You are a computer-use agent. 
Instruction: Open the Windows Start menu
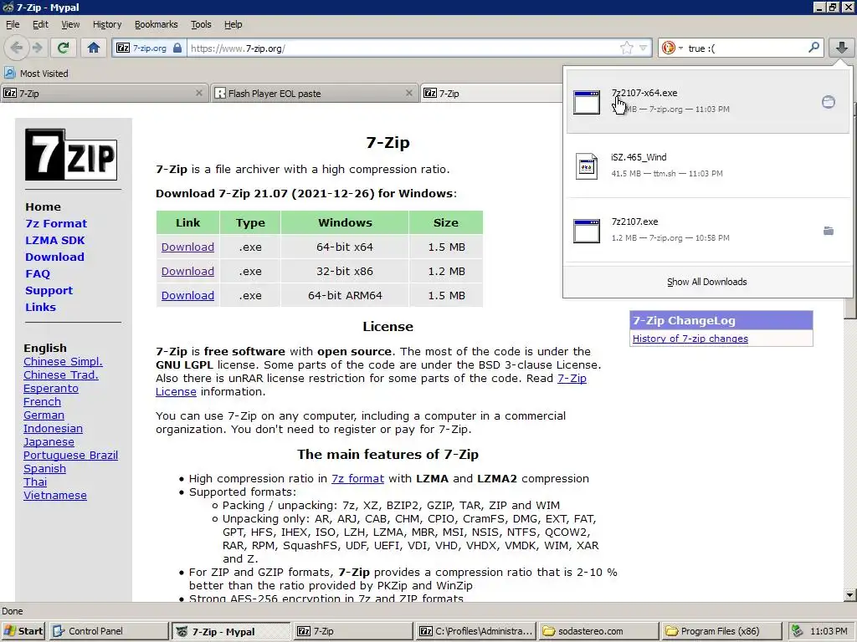coord(23,631)
